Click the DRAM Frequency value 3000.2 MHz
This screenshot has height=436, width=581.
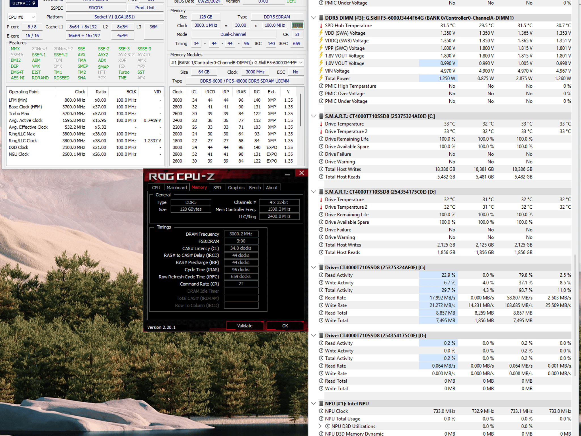(x=241, y=234)
